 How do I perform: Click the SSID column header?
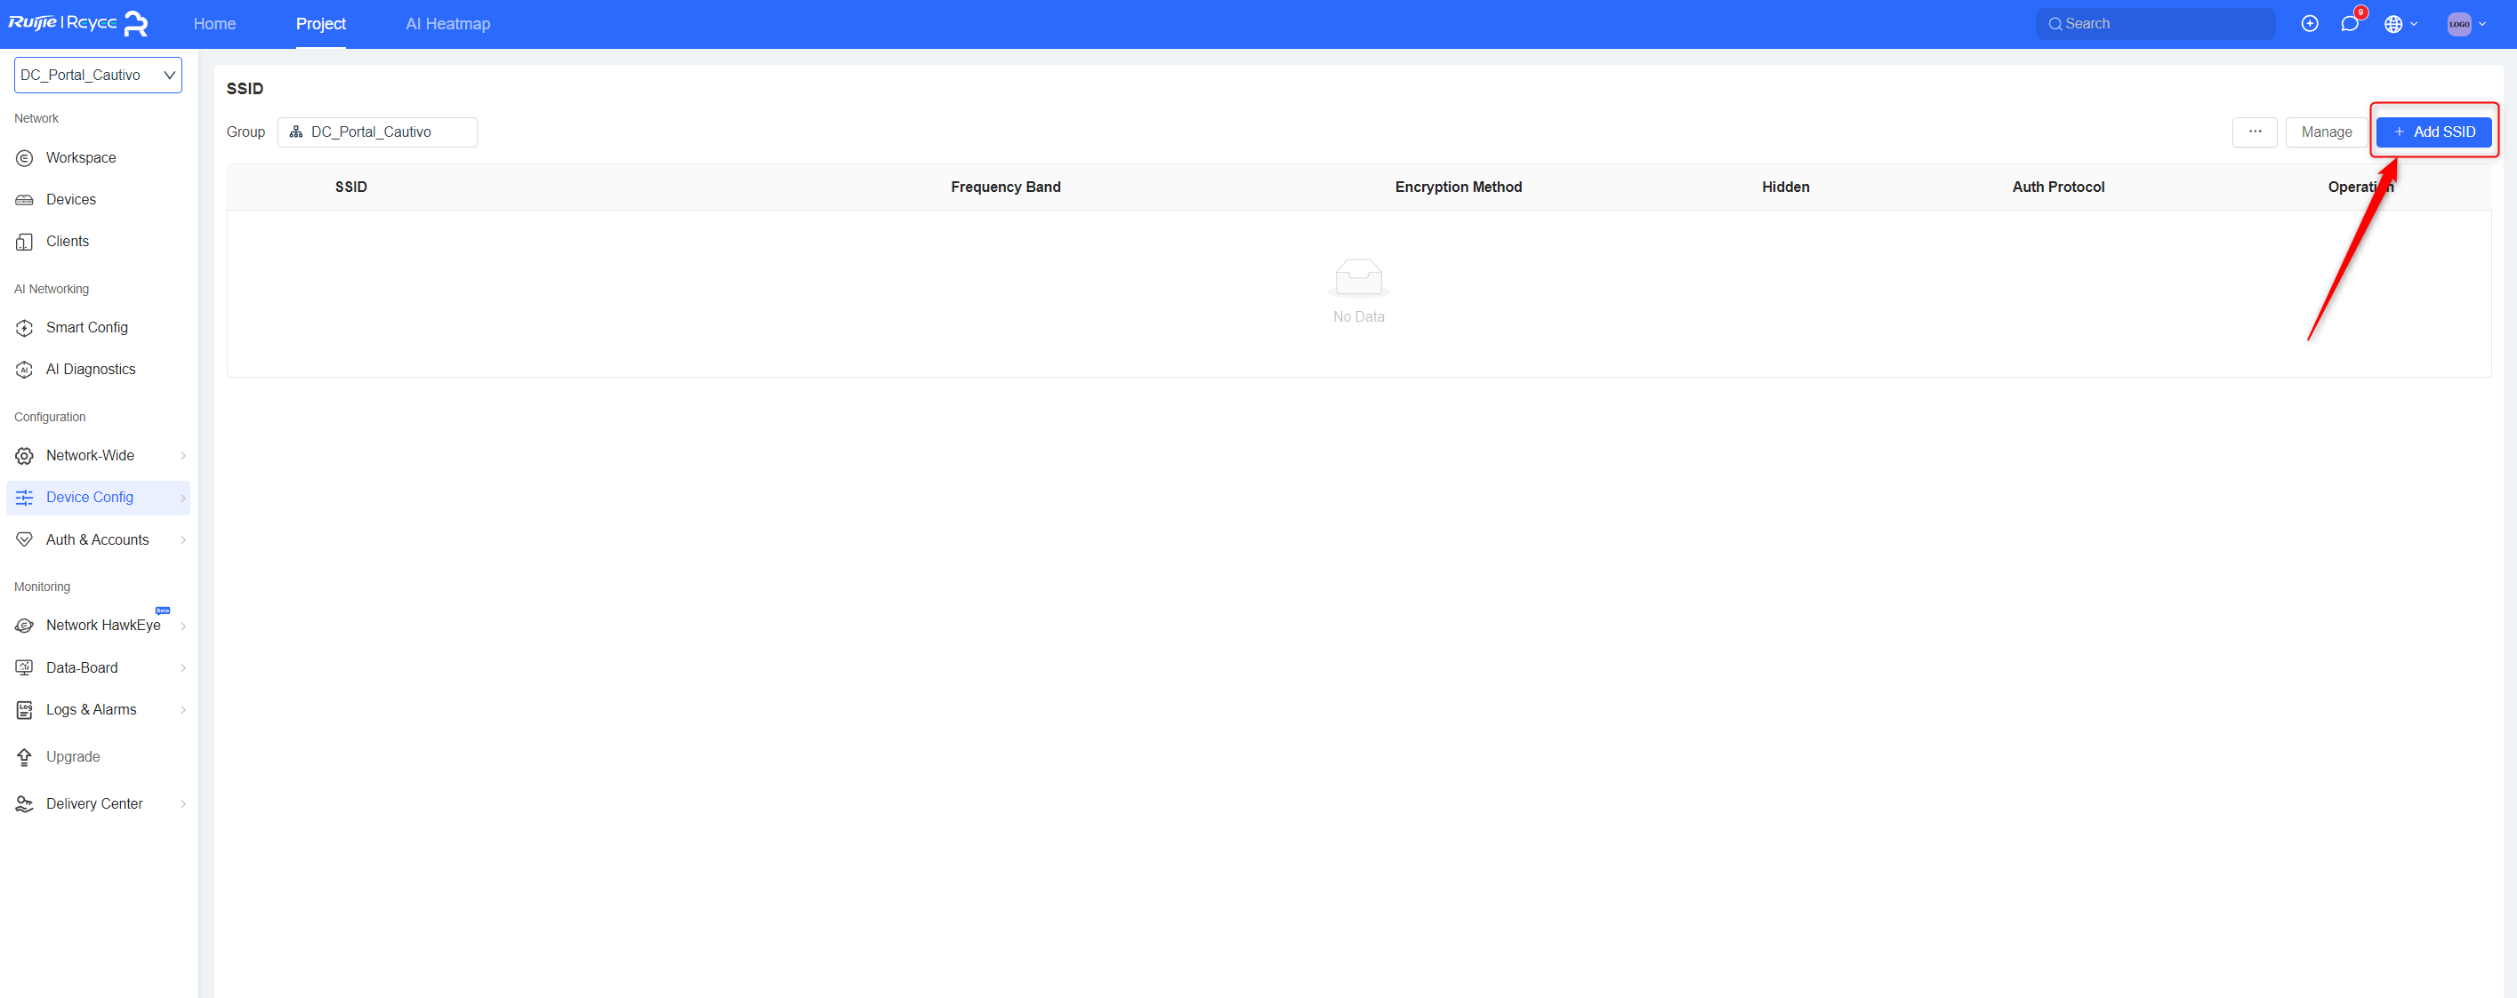[350, 187]
